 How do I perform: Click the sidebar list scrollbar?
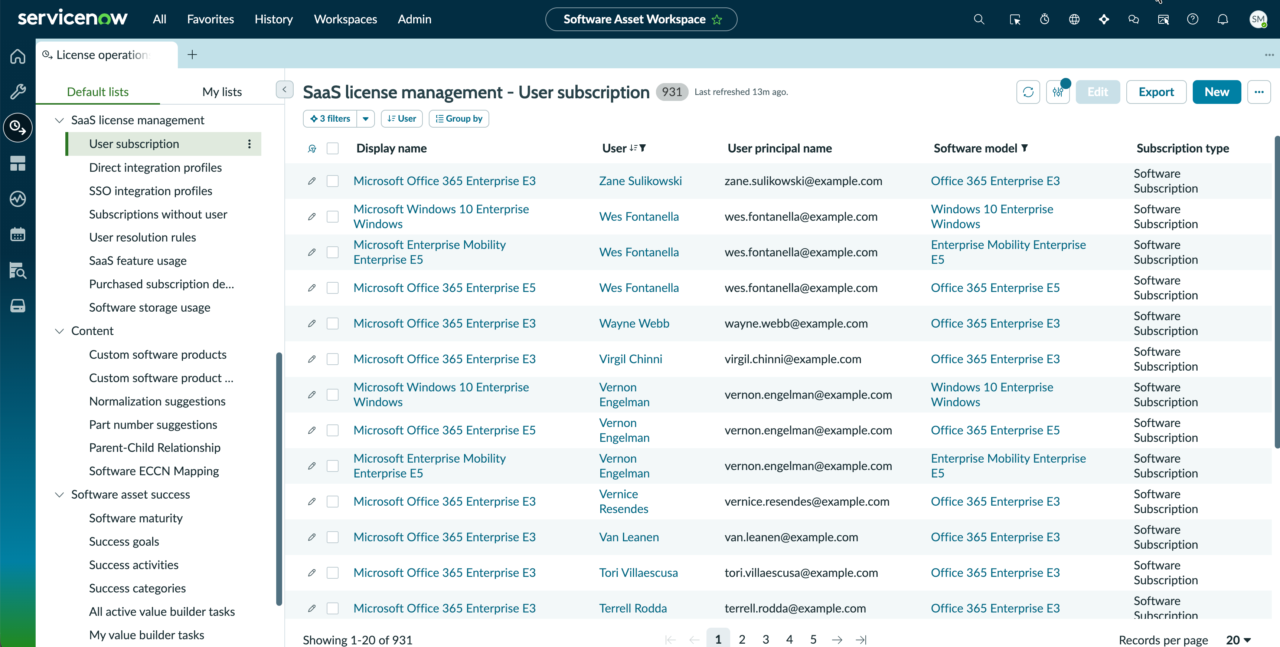pyautogui.click(x=279, y=479)
